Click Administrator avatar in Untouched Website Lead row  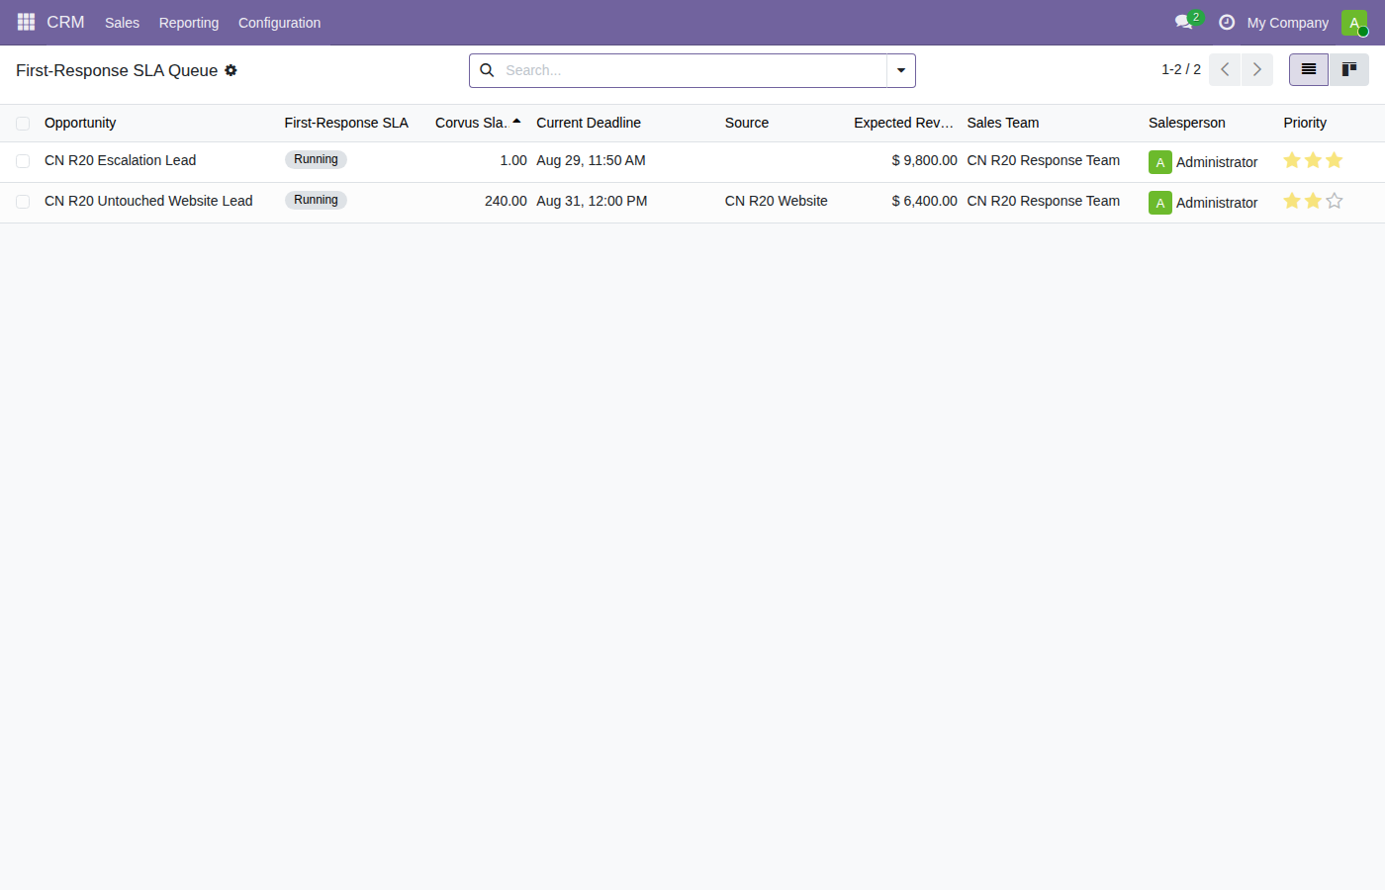[1160, 203]
